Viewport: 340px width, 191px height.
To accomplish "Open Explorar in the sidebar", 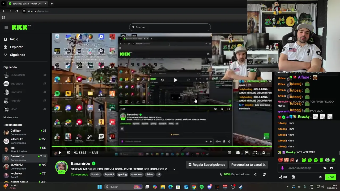I will 16,47.
